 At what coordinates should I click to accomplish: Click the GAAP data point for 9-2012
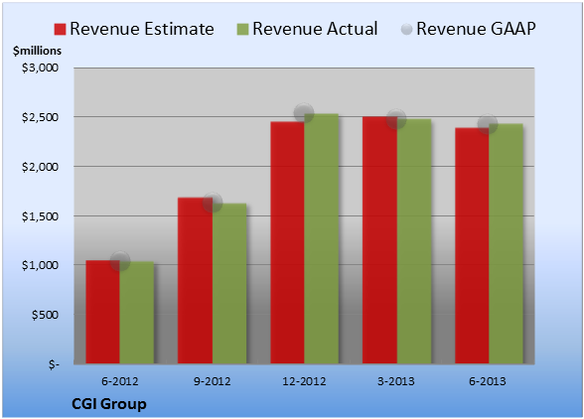coord(213,203)
